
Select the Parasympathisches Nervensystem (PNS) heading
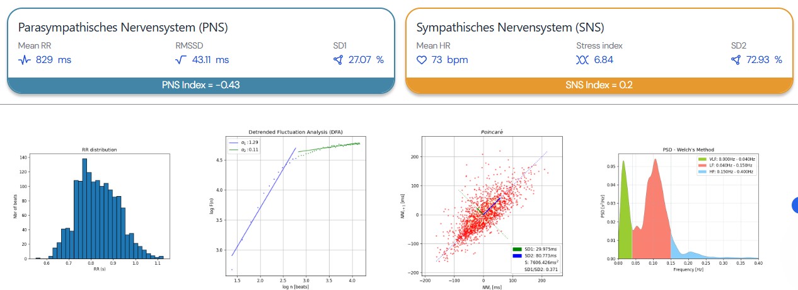[x=123, y=28]
